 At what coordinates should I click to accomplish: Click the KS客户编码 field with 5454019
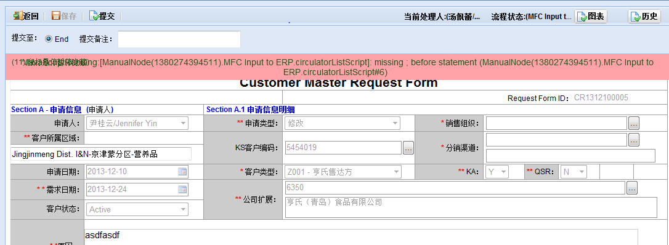point(343,148)
